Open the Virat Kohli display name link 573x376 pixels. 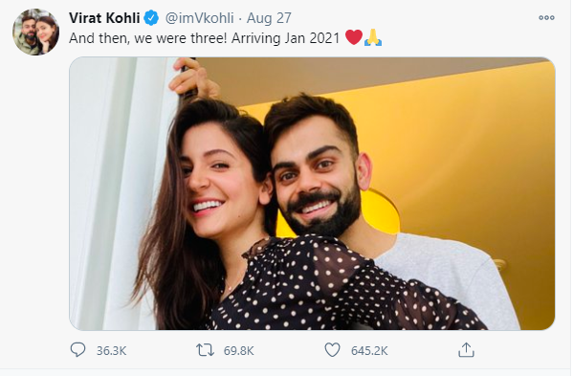click(104, 18)
